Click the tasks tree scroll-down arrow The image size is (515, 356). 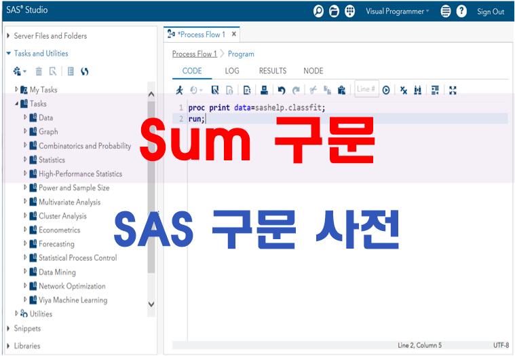click(x=151, y=304)
